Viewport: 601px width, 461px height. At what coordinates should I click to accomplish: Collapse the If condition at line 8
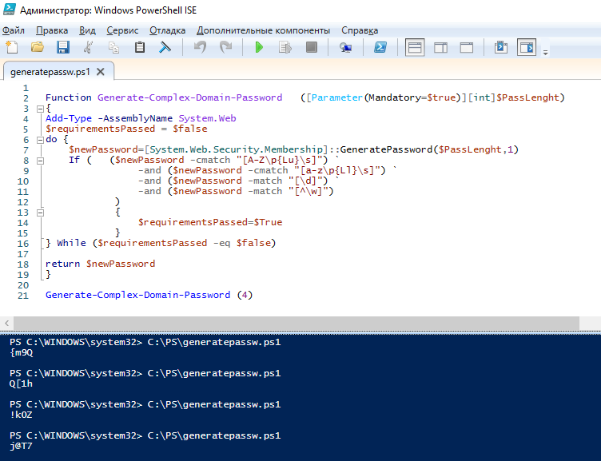(40, 161)
